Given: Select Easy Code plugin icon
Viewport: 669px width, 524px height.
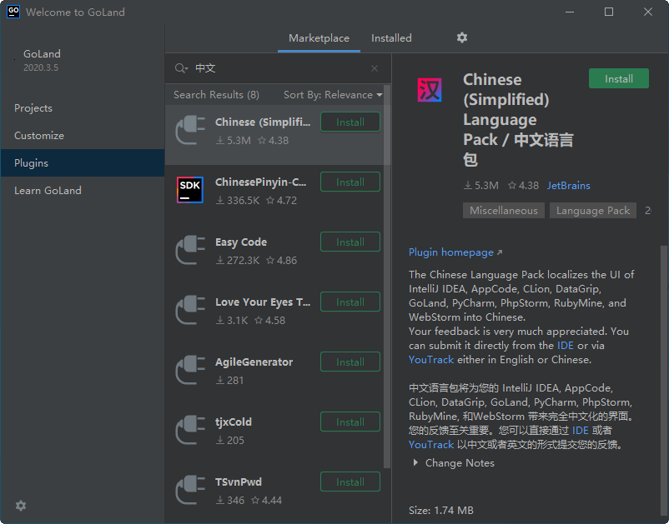Looking at the screenshot, I should click(190, 250).
